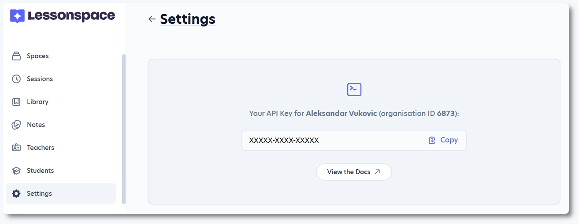Click the terminal API icon
The width and height of the screenshot is (579, 224).
tap(354, 90)
